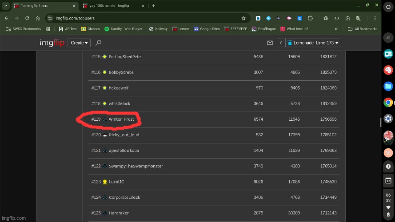
Task: Open the Spotify Web Player bookmark
Action: pos(124,29)
